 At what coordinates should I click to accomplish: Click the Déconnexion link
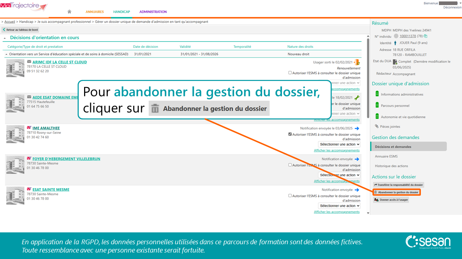(x=452, y=7)
